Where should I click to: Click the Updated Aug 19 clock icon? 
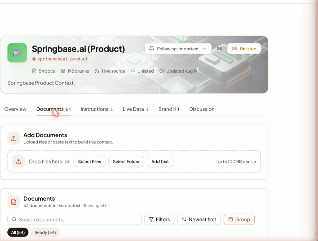pyautogui.click(x=162, y=71)
